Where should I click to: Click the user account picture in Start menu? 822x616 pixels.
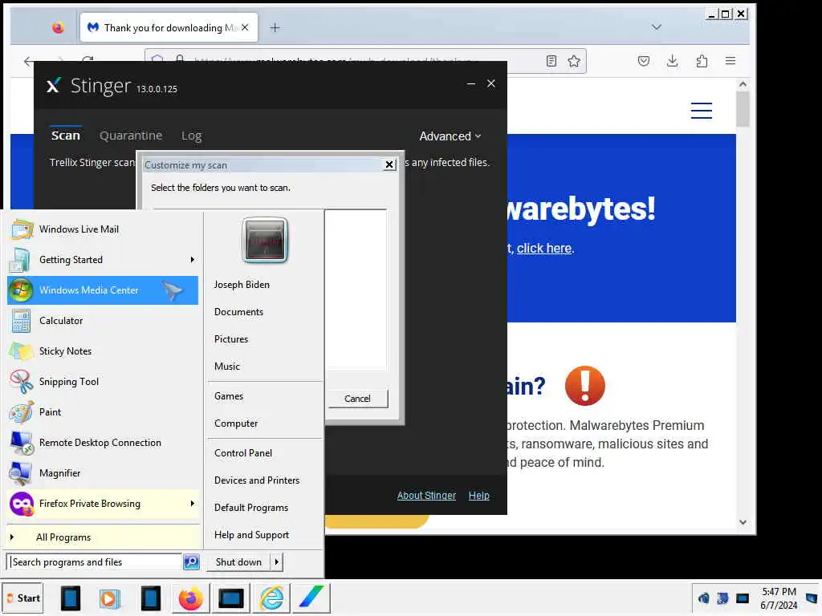(265, 241)
